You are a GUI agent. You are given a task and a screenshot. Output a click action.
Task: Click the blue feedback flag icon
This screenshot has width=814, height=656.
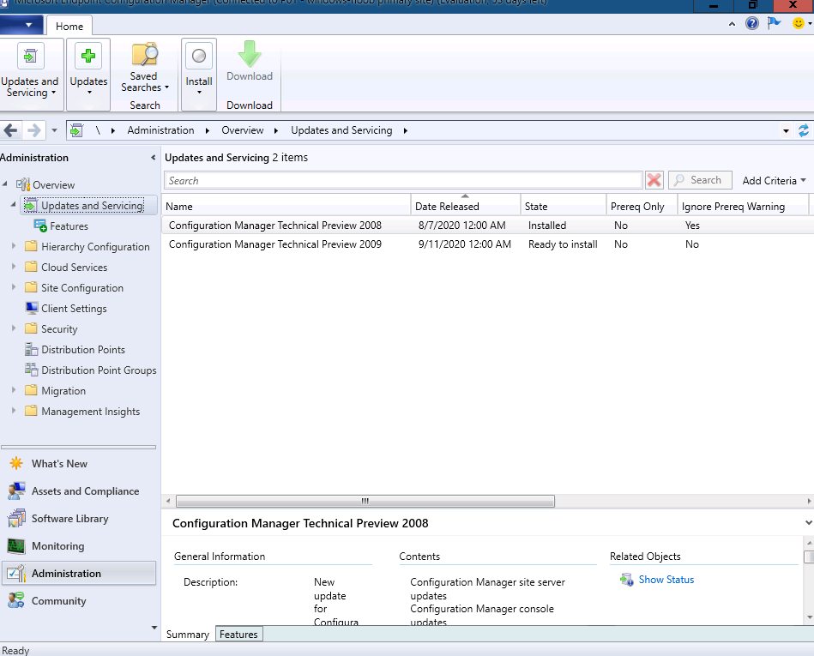point(774,23)
